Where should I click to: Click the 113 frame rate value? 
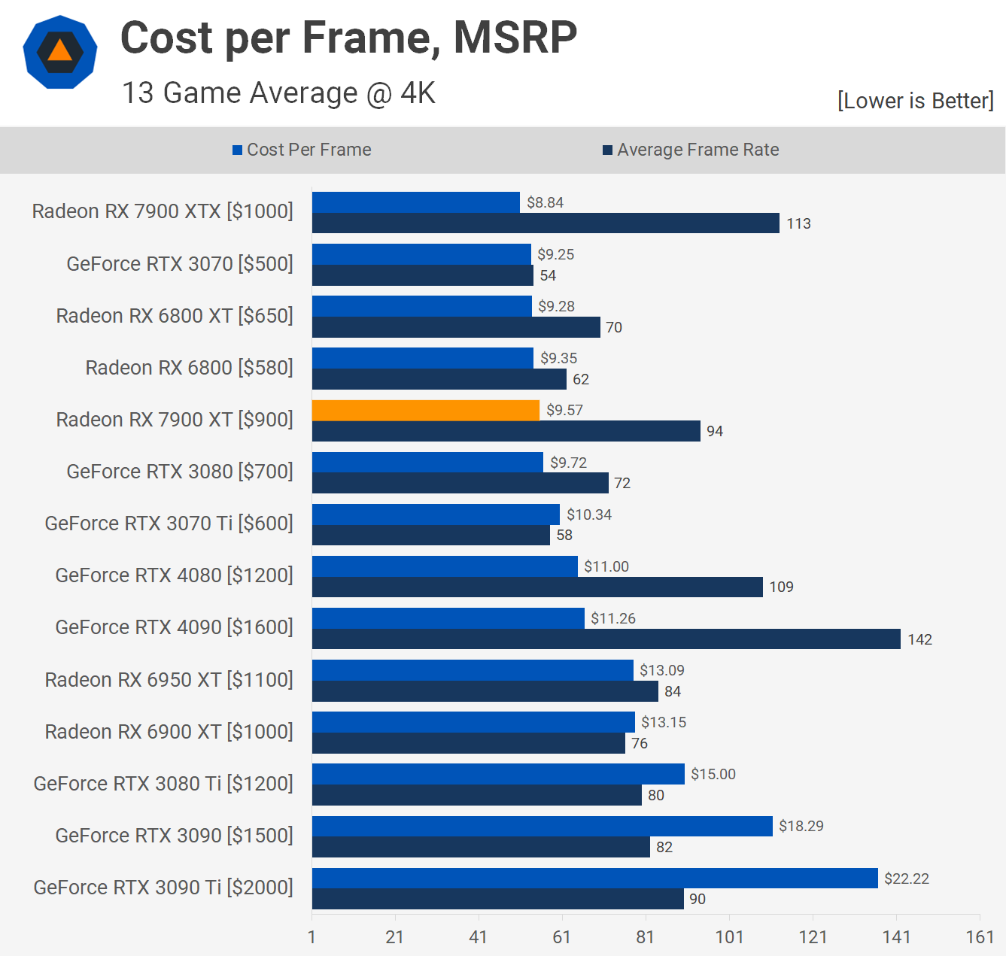coord(798,223)
